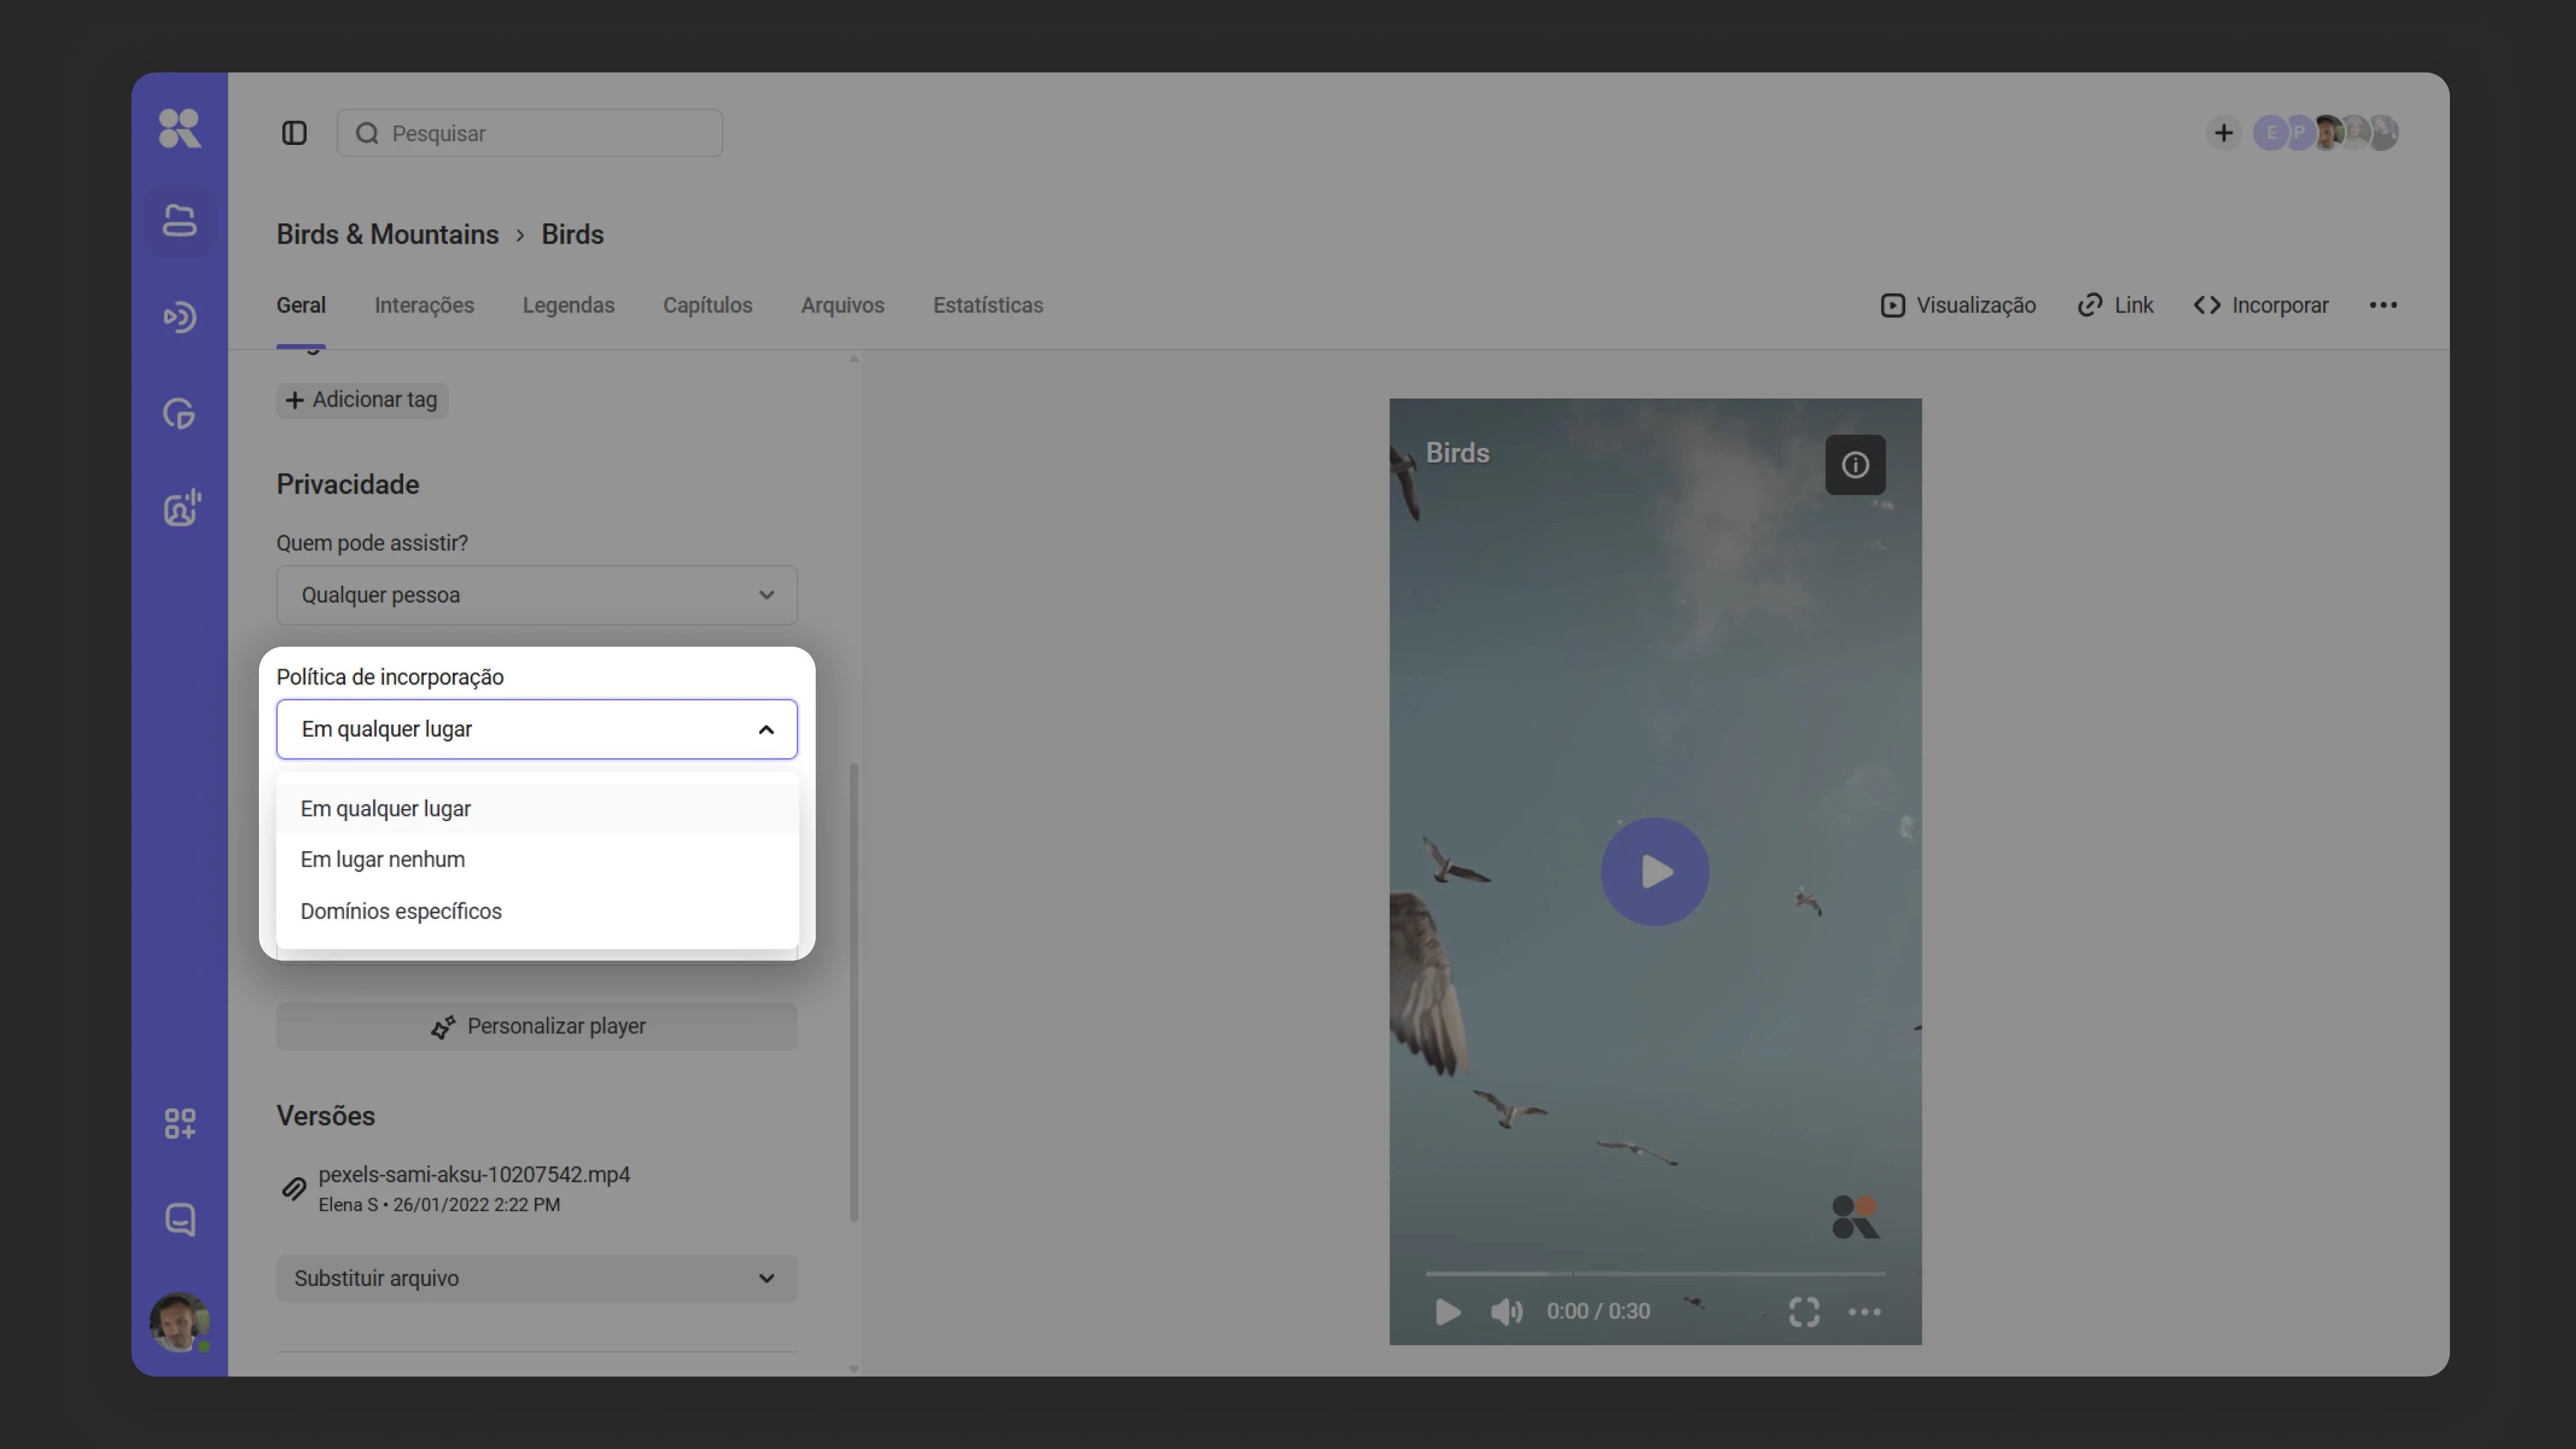The width and height of the screenshot is (2576, 1449).
Task: Click the big center play button
Action: (1655, 872)
